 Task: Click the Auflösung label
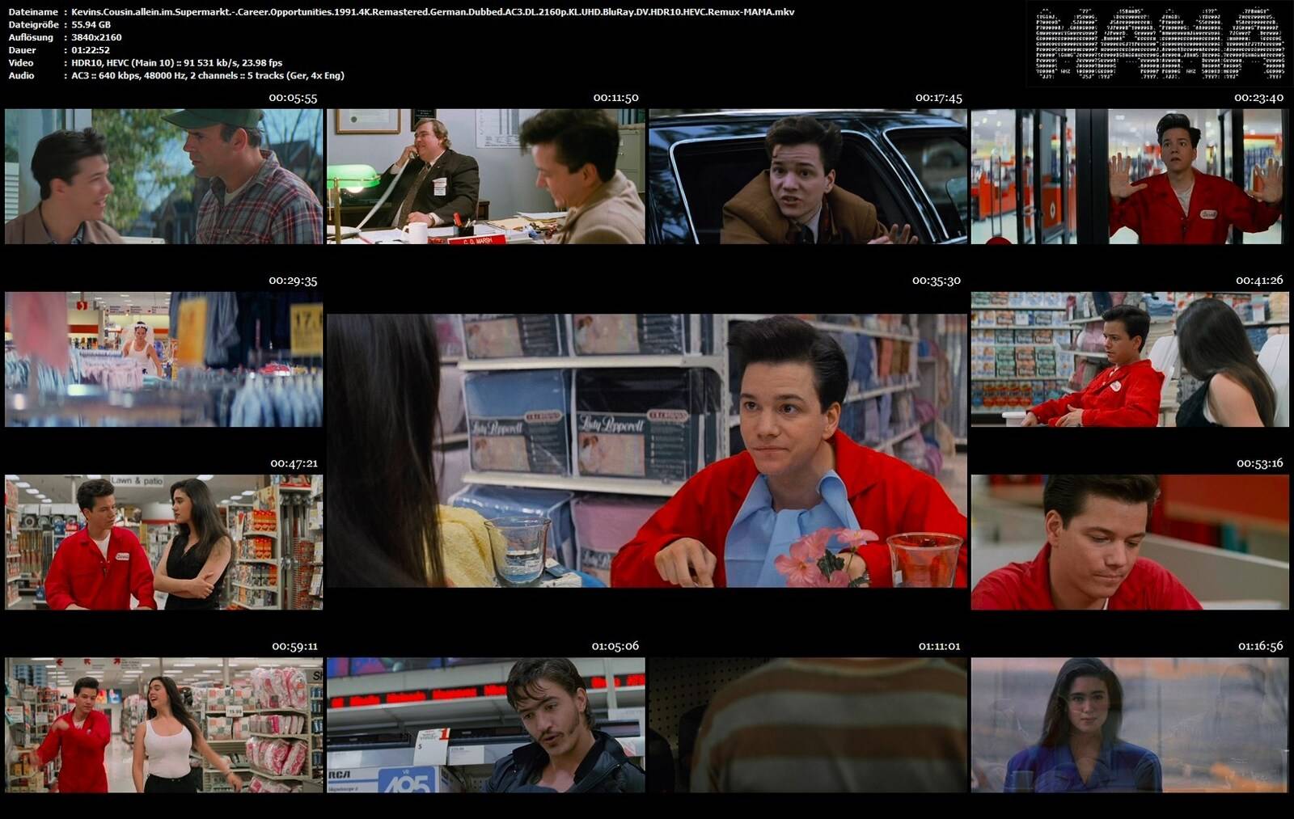coord(31,37)
